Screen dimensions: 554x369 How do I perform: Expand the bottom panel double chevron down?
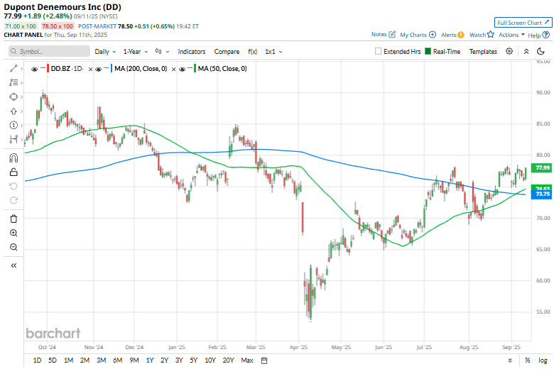click(510, 360)
